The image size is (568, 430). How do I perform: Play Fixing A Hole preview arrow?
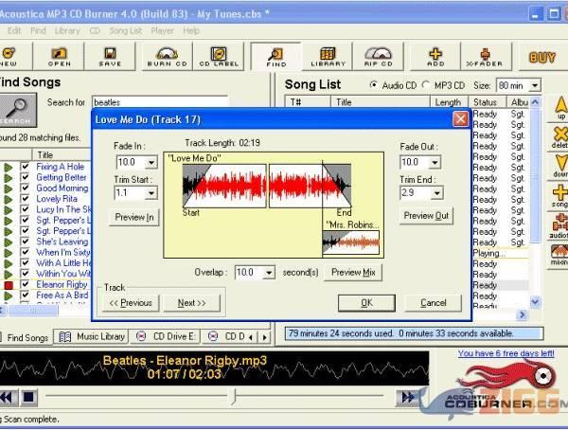[x=8, y=167]
